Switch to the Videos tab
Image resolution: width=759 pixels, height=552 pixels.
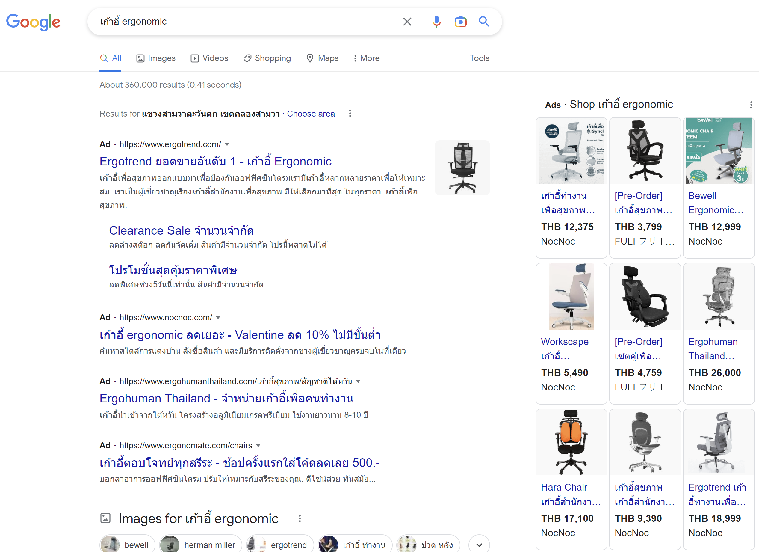click(x=209, y=58)
